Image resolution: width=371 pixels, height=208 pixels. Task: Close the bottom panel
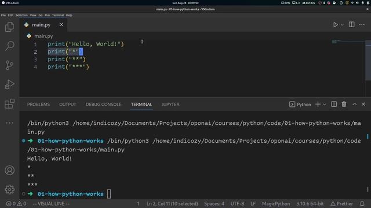click(x=363, y=104)
